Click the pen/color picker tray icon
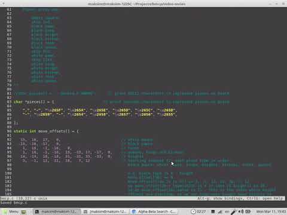This screenshot has width=287, height=215. coord(234,211)
